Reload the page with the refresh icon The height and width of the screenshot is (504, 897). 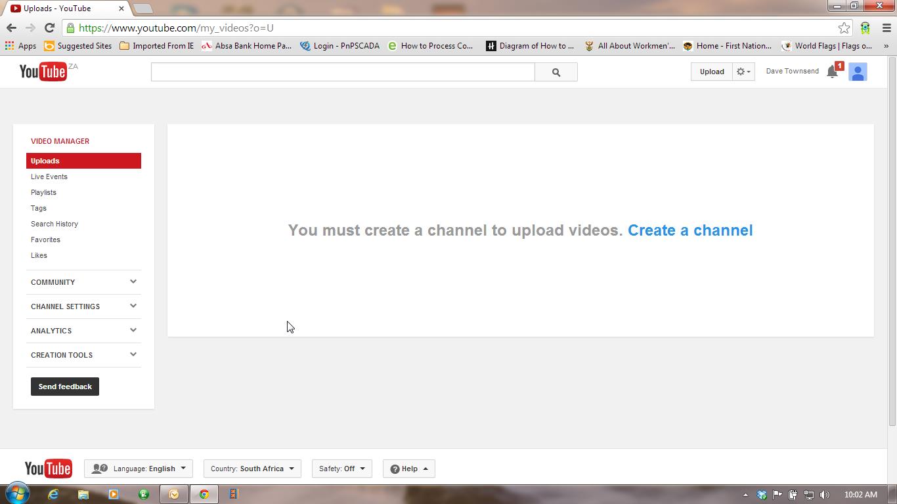[49, 28]
